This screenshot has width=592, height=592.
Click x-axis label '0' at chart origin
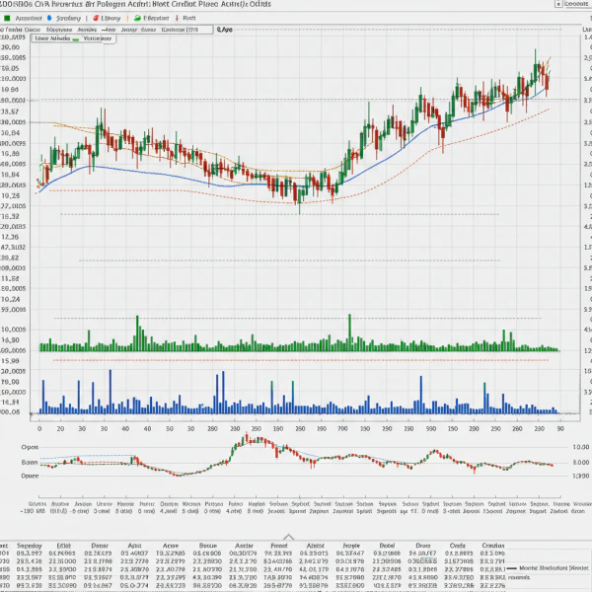39,428
